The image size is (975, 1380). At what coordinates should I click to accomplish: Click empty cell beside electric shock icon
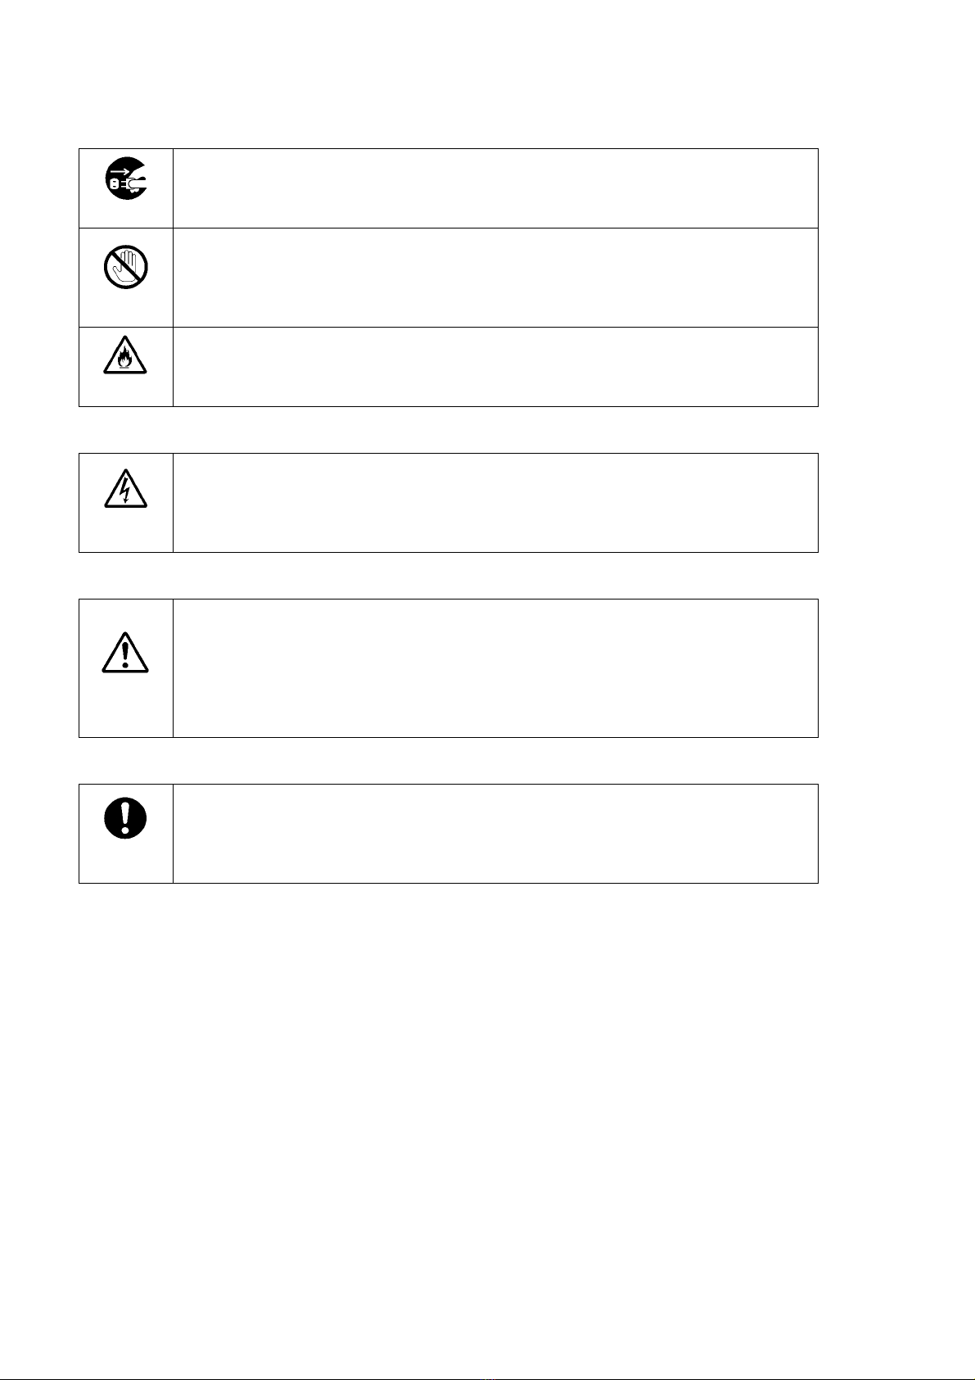click(x=495, y=503)
